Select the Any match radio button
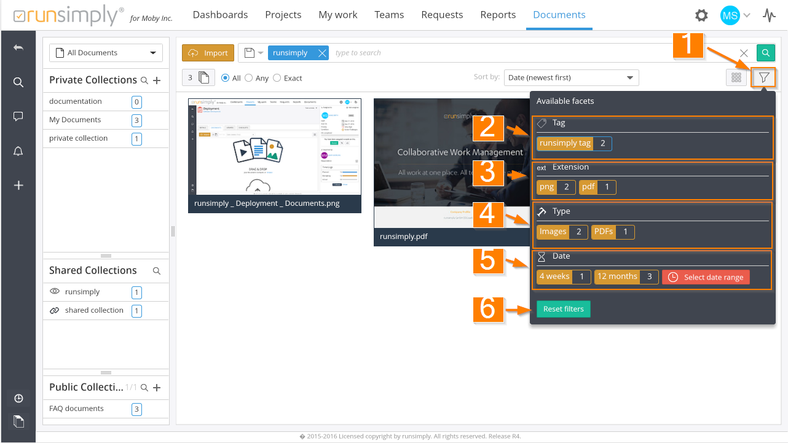 tap(249, 78)
